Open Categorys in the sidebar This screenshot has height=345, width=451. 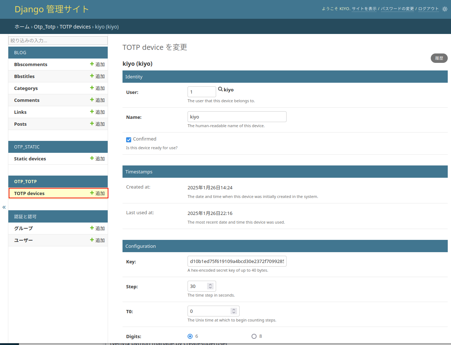26,88
